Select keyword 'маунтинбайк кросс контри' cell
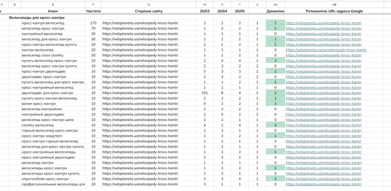Screen dimensions: 391x191 tap(53, 179)
